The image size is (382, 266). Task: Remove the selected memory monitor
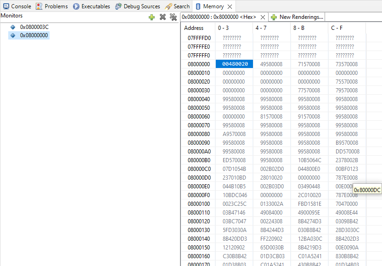tap(163, 17)
